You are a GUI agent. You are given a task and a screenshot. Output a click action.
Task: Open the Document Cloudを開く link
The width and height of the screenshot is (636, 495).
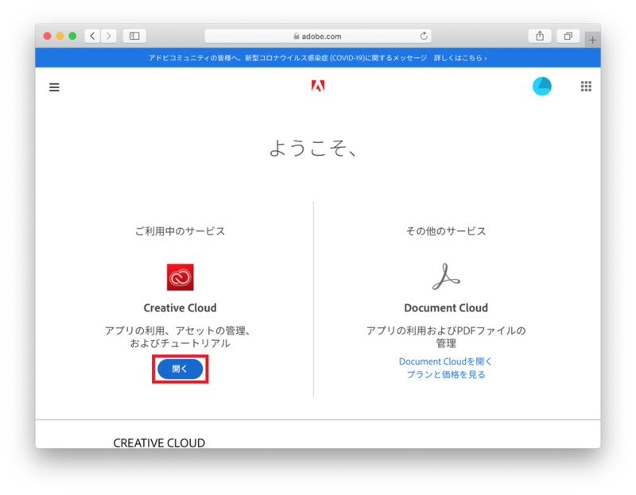[x=445, y=362]
